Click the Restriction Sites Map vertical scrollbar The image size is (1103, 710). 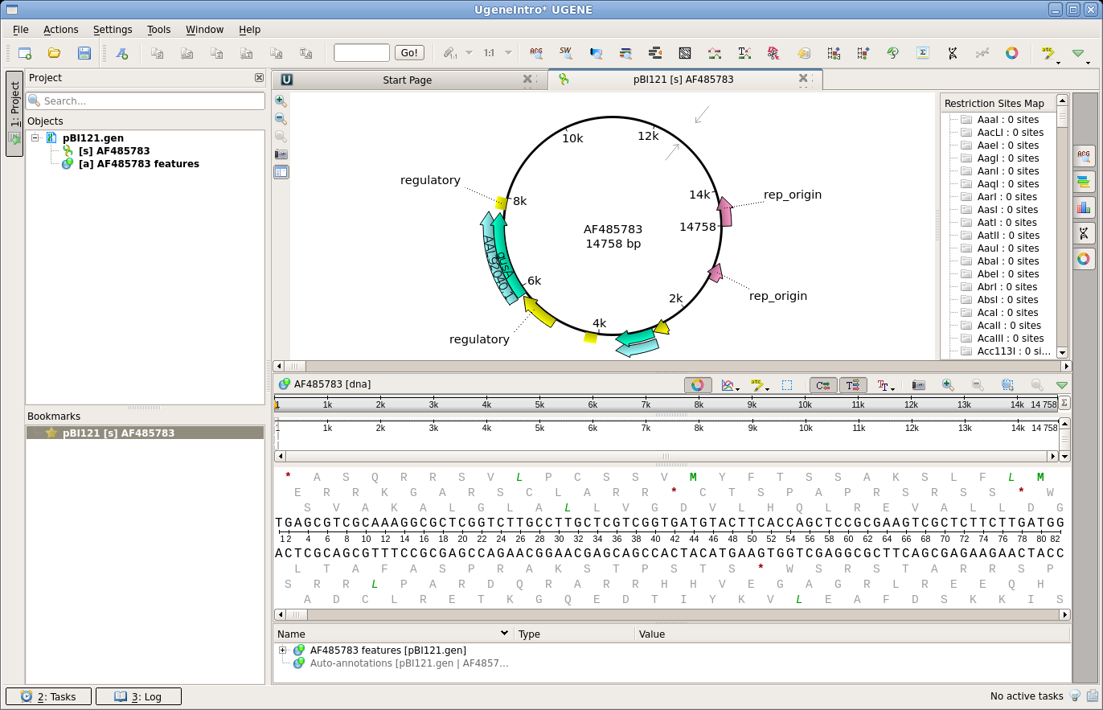(x=1062, y=226)
